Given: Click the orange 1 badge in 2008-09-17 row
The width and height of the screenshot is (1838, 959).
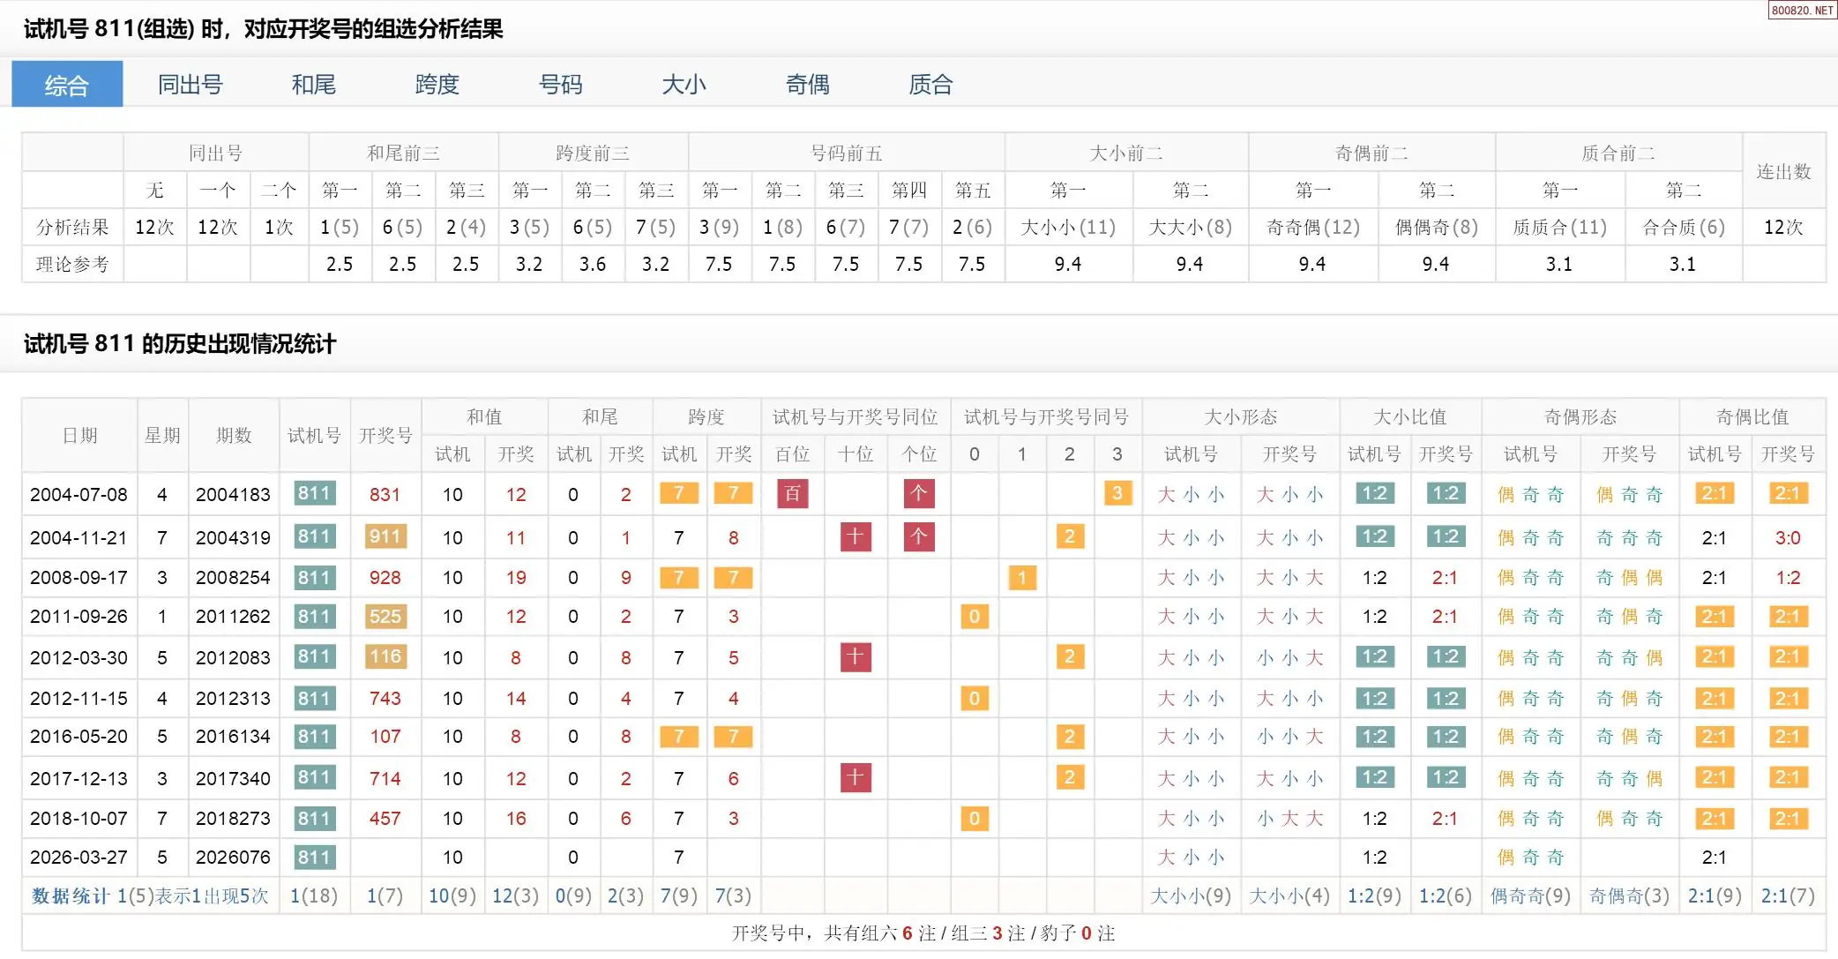Looking at the screenshot, I should pyautogui.click(x=1021, y=578).
